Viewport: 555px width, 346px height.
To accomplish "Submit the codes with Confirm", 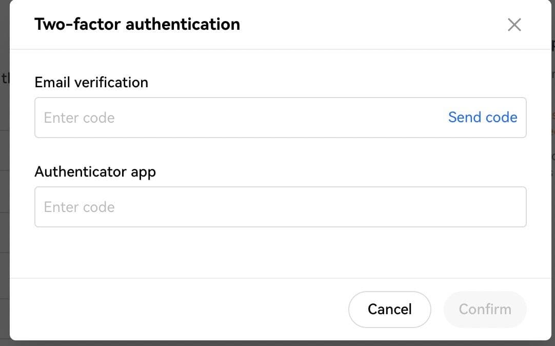I will click(x=485, y=309).
